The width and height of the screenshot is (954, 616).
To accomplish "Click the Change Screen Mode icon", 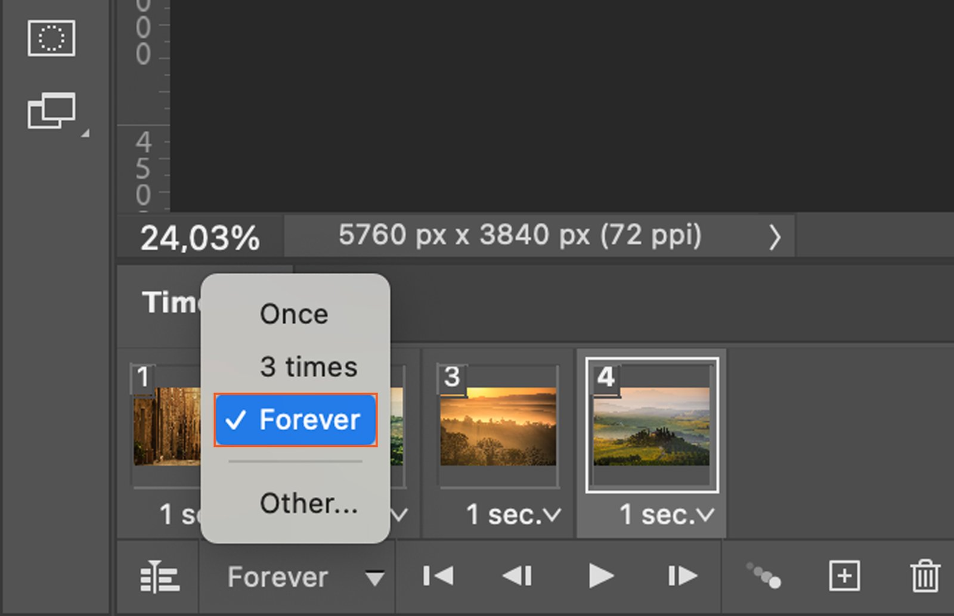I will (x=52, y=111).
